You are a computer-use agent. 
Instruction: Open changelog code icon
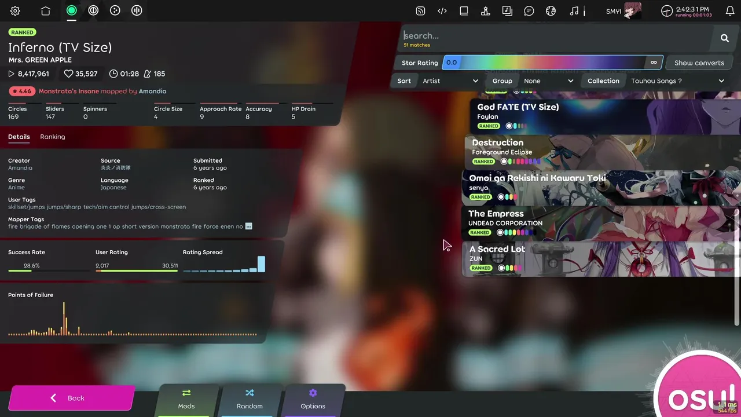pos(442,10)
